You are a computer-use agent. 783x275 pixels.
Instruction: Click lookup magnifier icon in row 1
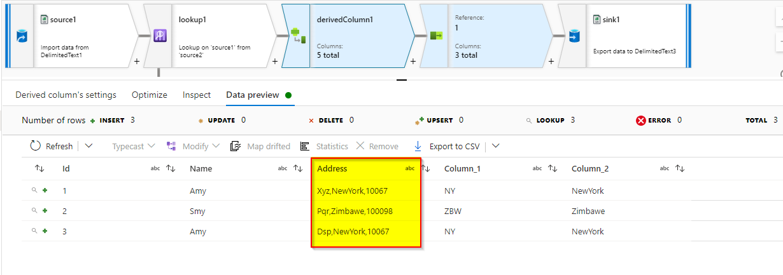34,191
